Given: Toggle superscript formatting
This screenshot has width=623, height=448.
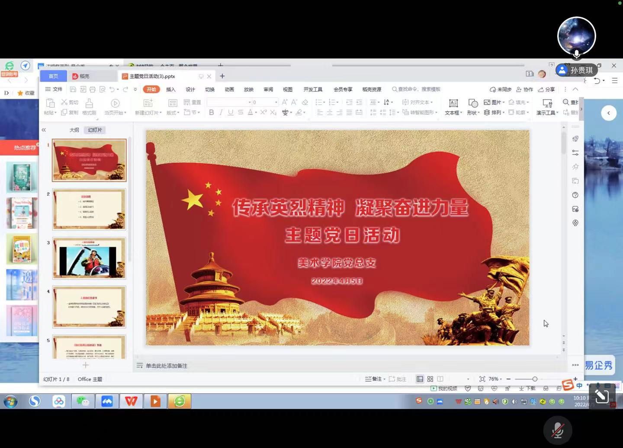Looking at the screenshot, I should 263,112.
